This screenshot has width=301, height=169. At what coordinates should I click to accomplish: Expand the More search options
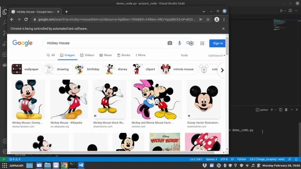141,55
